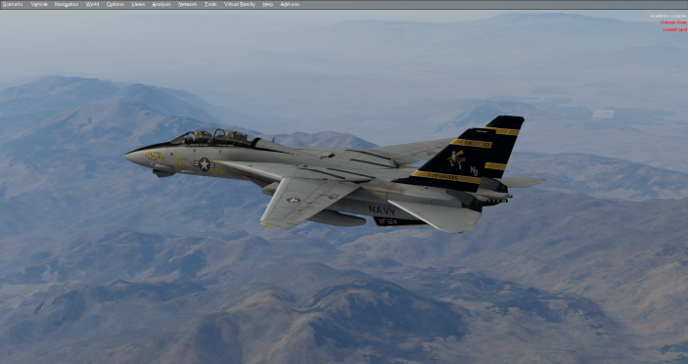This screenshot has height=364, width=688.
Task: Open the Tools menu
Action: 210,4
